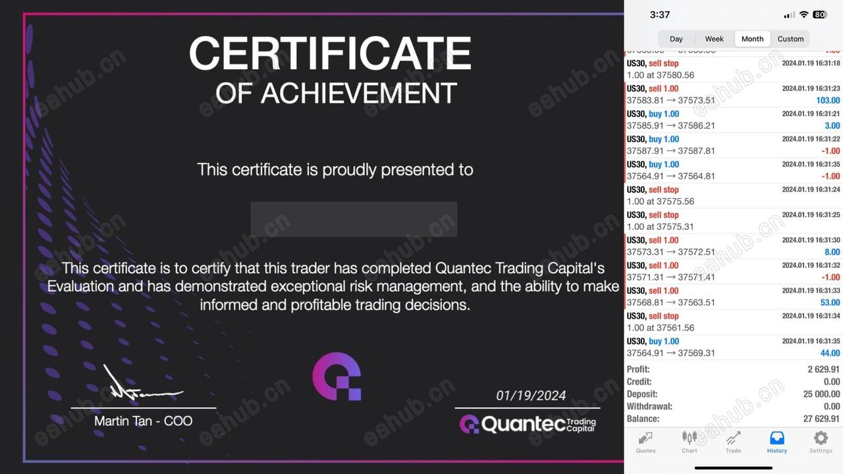This screenshot has height=474, width=843.
Task: Tap the Credit value 0.00
Action: 832,382
